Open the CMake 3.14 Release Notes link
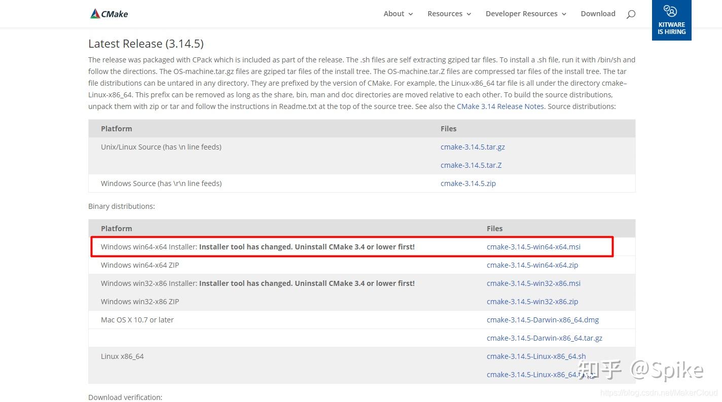Viewport: 722px width, 402px height. click(x=500, y=106)
